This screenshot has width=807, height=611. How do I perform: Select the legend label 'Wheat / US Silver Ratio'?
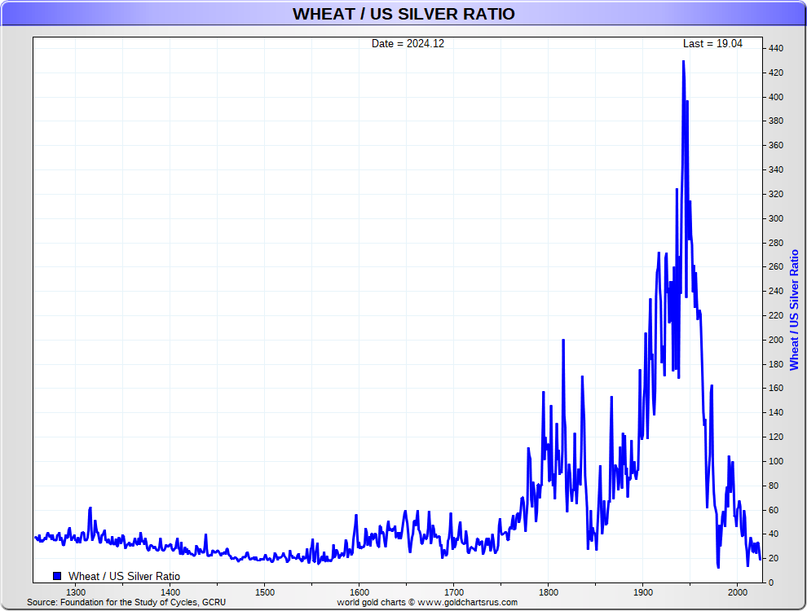[x=124, y=576]
